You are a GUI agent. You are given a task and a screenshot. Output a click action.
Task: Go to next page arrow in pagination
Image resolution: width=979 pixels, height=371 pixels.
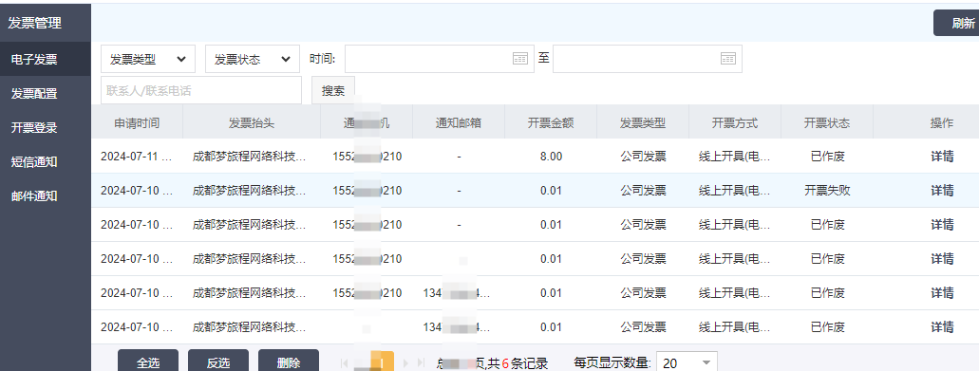pos(406,362)
